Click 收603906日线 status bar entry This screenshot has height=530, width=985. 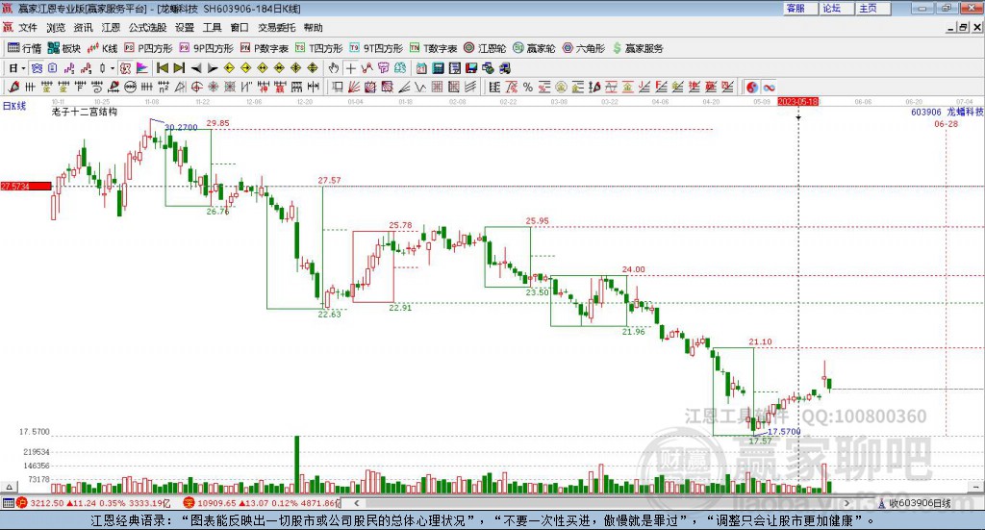920,503
